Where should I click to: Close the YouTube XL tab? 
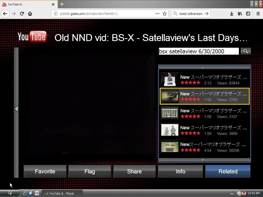[x=53, y=4]
